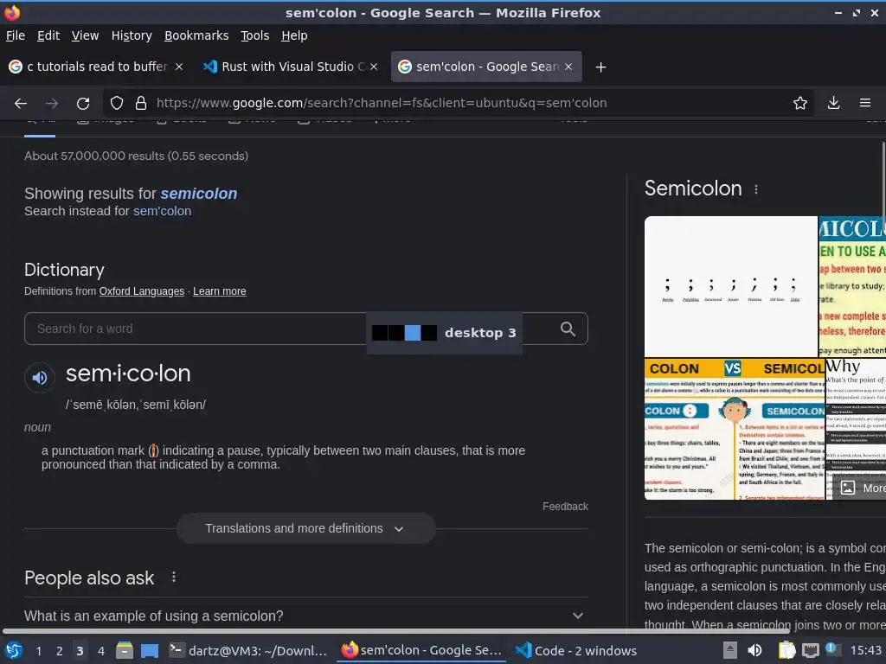Click the dictionary search magnifier icon
Screen dimensions: 886x664
568,329
